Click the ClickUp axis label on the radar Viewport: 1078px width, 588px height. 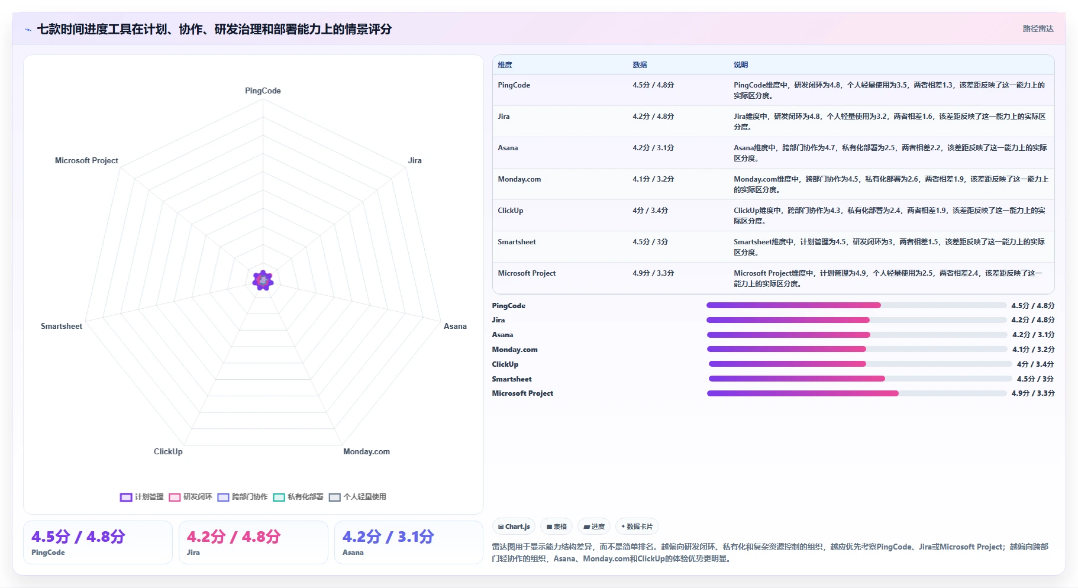168,452
